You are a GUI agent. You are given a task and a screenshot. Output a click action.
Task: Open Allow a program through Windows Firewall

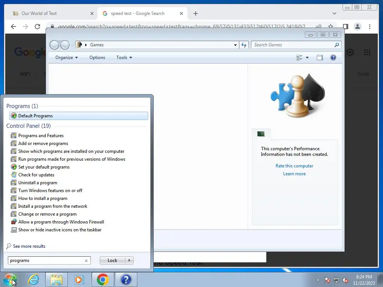[x=61, y=222]
